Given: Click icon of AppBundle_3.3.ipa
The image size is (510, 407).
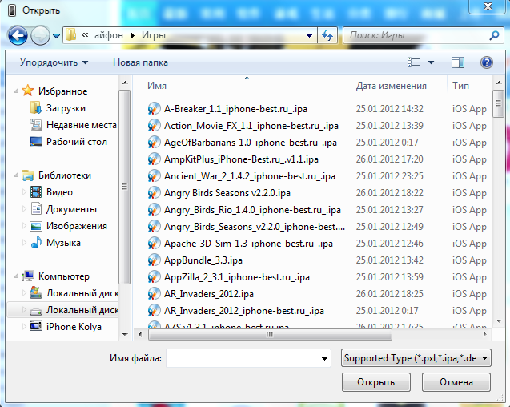Looking at the screenshot, I should click(154, 260).
